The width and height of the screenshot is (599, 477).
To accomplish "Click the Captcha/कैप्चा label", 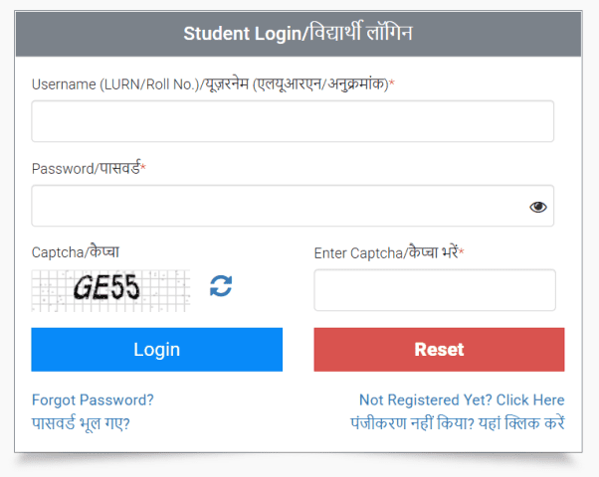I will coord(76,252).
